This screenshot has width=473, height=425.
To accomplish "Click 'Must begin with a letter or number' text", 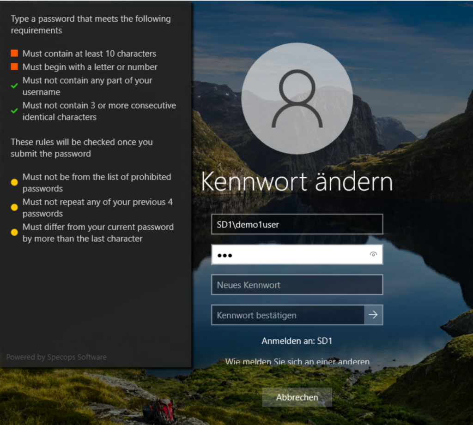I will point(90,67).
